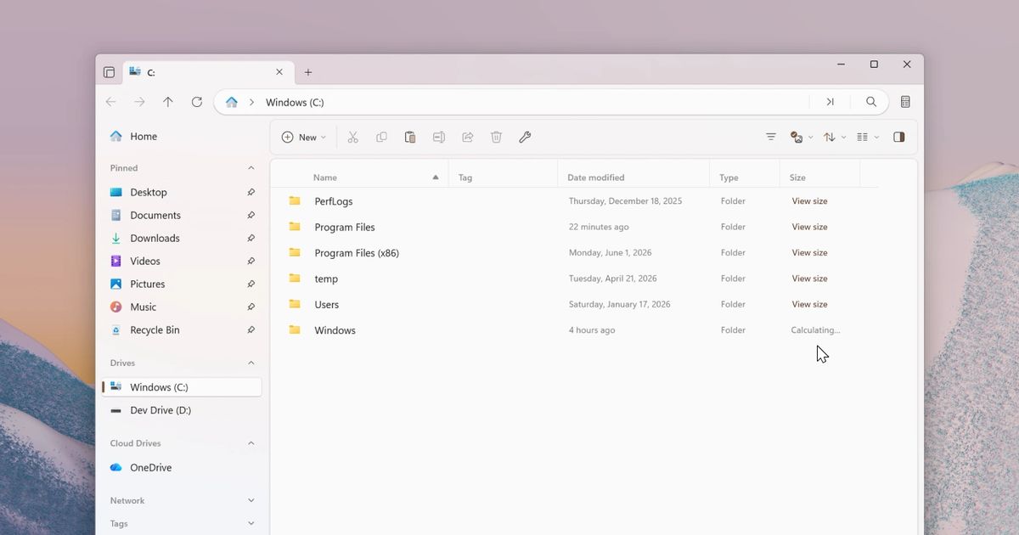Click View size for Users folder
1019x535 pixels.
[x=809, y=304]
